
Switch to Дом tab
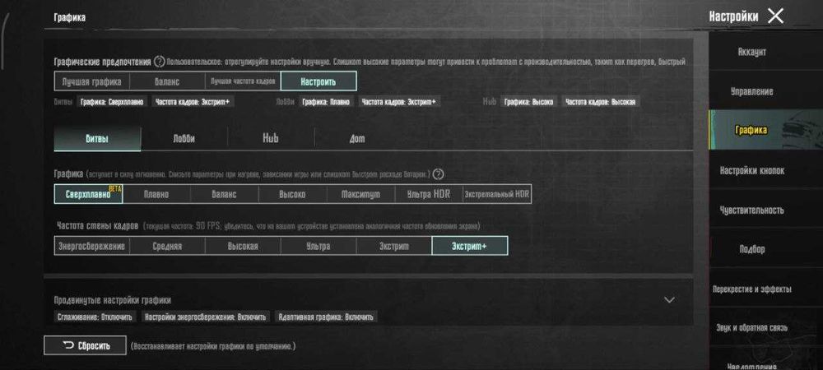tap(357, 139)
